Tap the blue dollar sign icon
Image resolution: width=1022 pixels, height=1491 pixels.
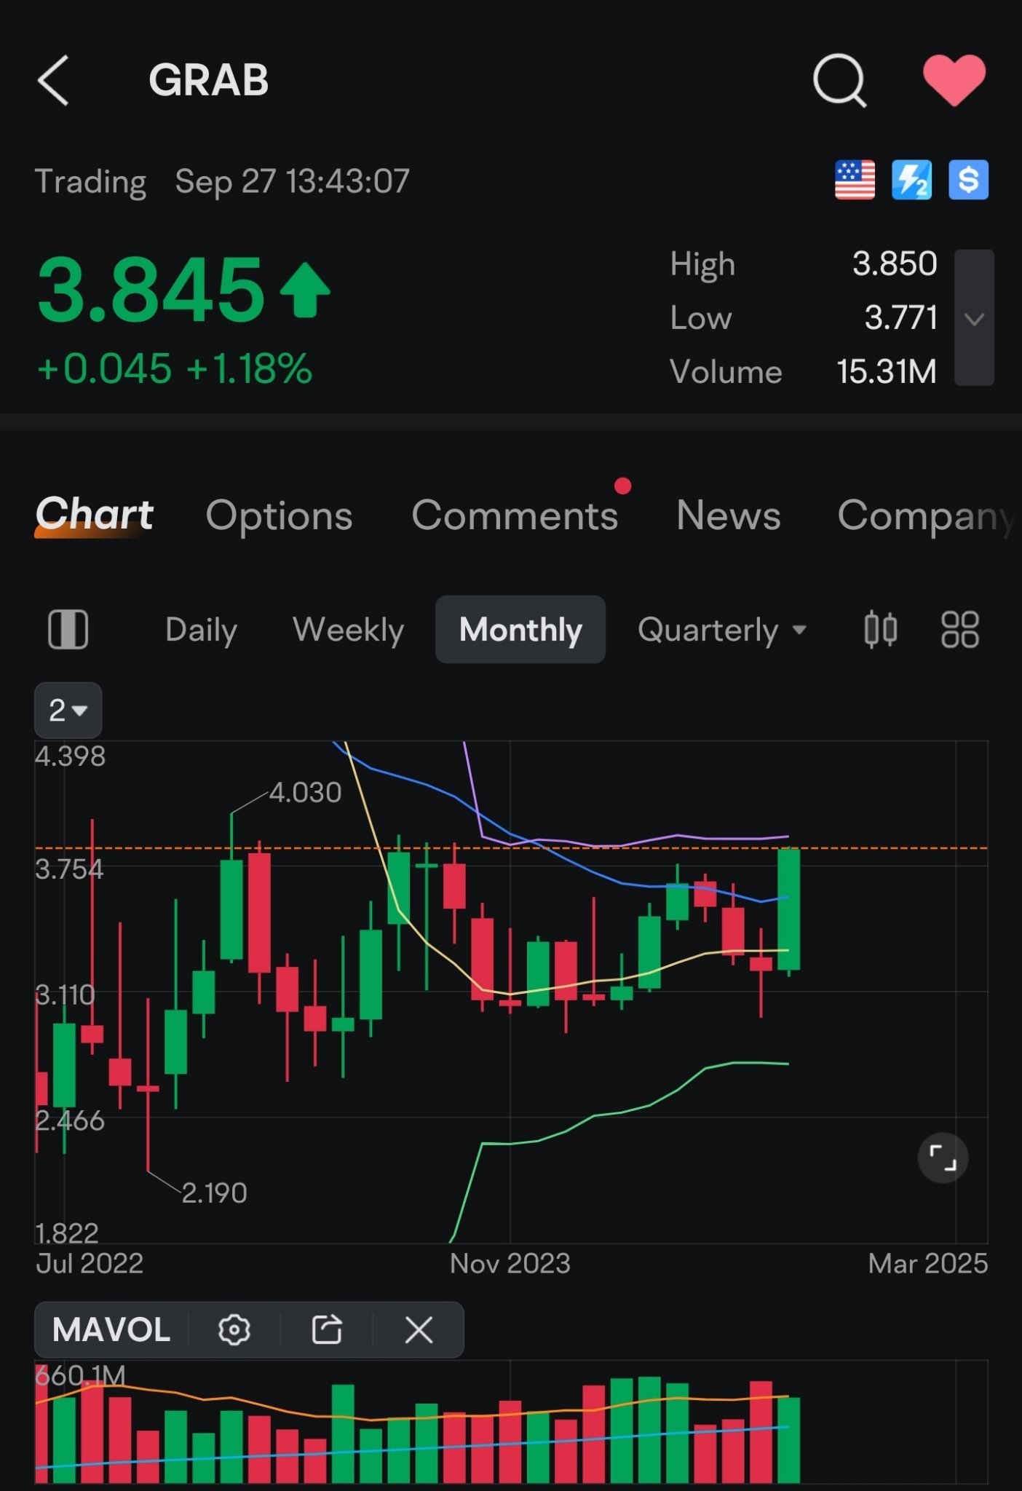[x=968, y=180]
